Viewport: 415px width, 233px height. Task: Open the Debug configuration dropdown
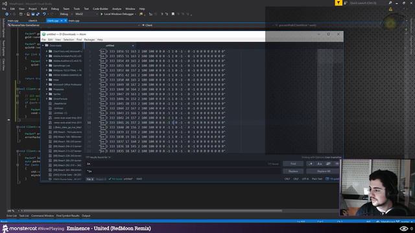pyautogui.click(x=65, y=14)
